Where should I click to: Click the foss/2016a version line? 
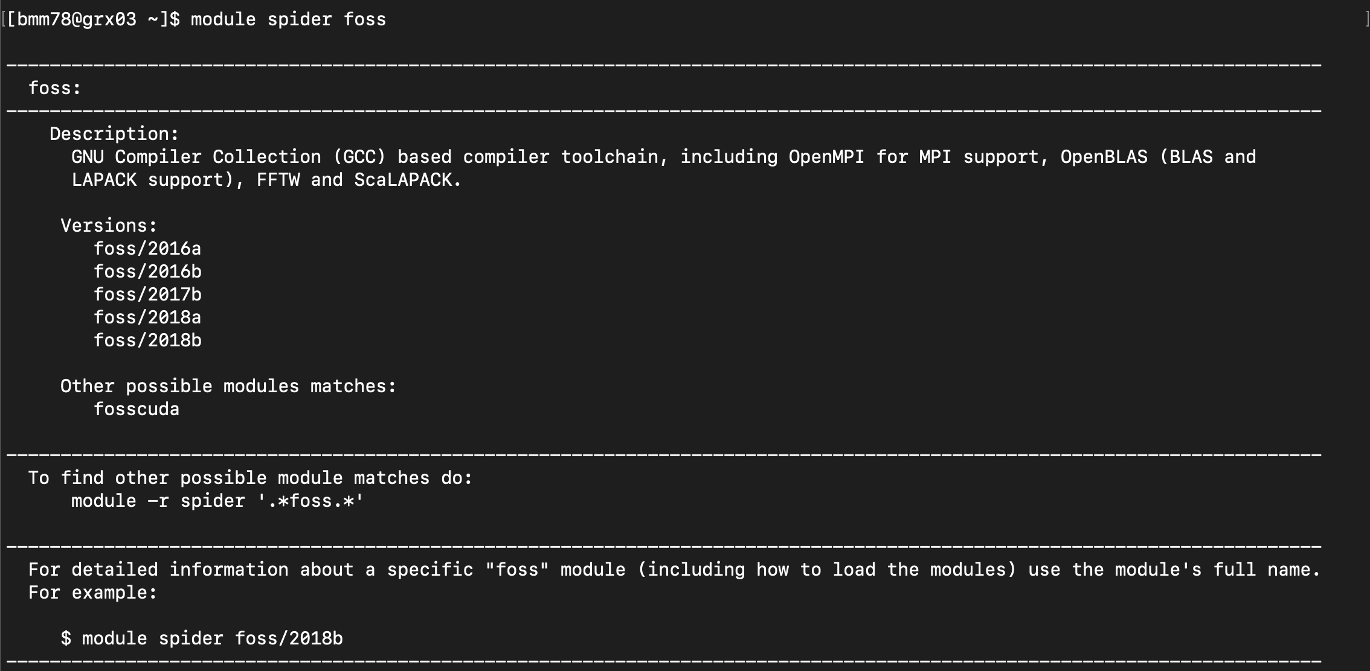click(x=147, y=249)
